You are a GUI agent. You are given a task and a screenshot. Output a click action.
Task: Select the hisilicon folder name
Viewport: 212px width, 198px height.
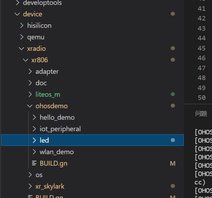click(x=39, y=25)
